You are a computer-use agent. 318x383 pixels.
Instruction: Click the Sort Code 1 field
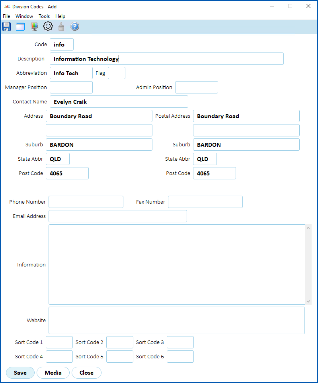coord(59,342)
